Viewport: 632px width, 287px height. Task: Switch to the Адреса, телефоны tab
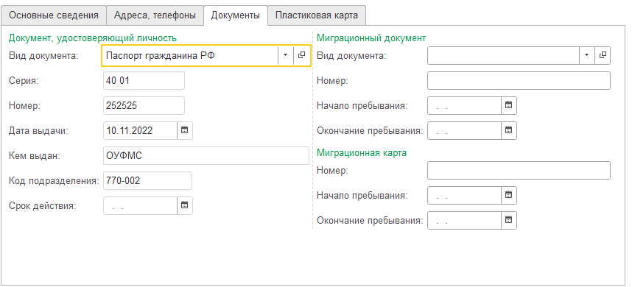[x=155, y=15]
